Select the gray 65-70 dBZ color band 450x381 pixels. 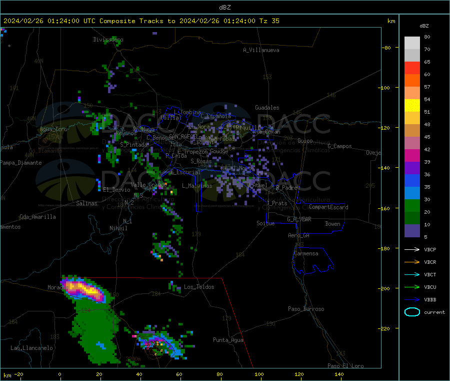[412, 56]
